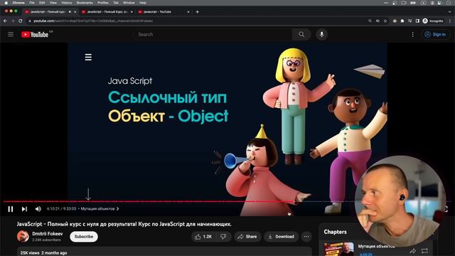Toggle full screen mode
The image size is (455, 256).
point(446,209)
